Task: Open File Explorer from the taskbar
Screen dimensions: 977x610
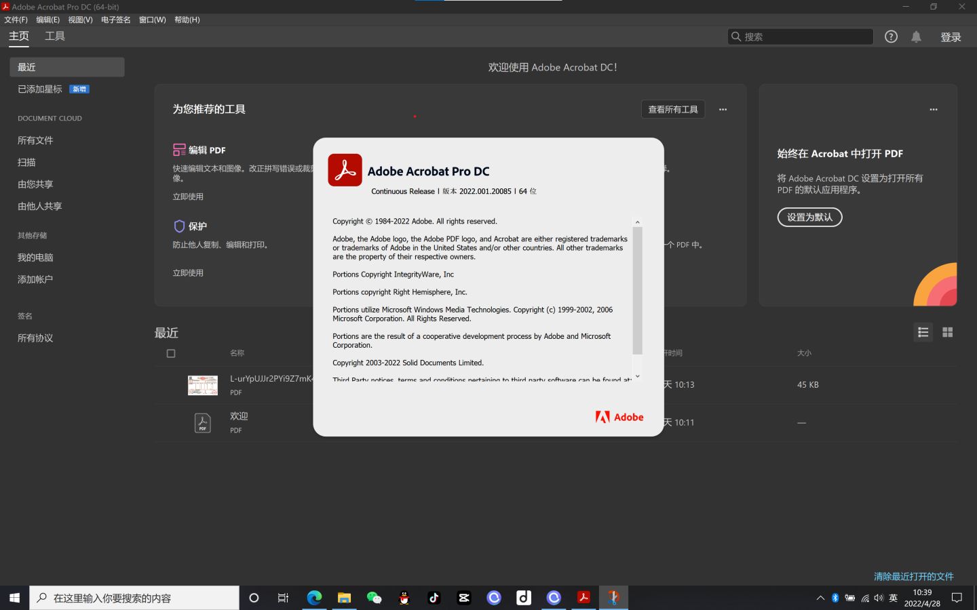Action: coord(344,597)
